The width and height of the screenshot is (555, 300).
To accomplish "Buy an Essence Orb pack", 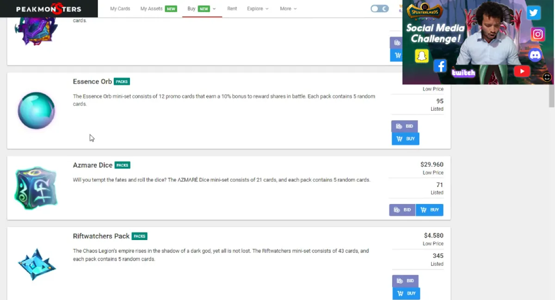I will click(406, 138).
